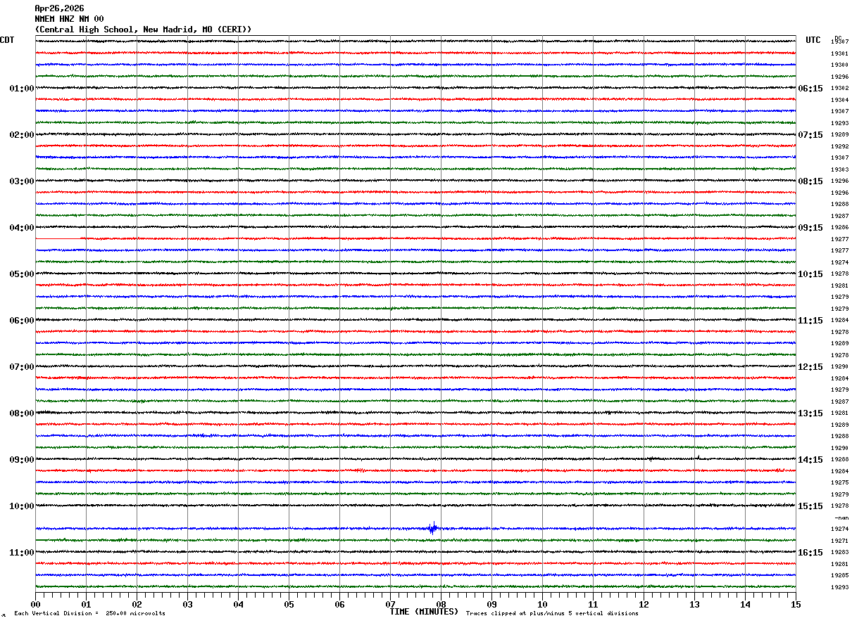852x623 pixels.
Task: Select the 09:00 CDT row label
Action: tap(22, 460)
